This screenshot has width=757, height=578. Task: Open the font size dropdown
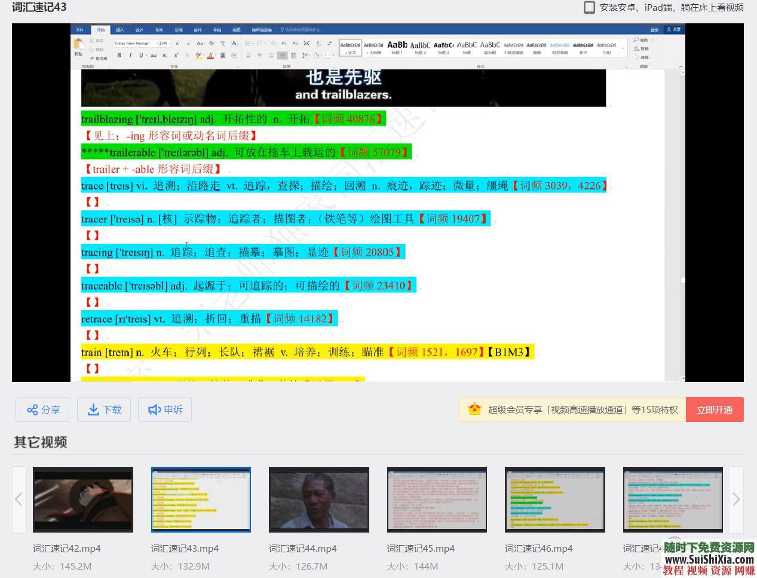click(169, 43)
